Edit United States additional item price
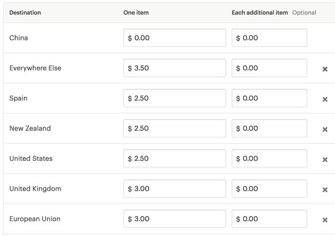Viewport: 335px width, 236px height. 269,159
